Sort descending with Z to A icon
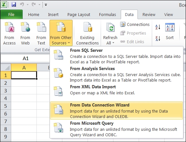This screenshot has height=142, width=186. [158, 38]
